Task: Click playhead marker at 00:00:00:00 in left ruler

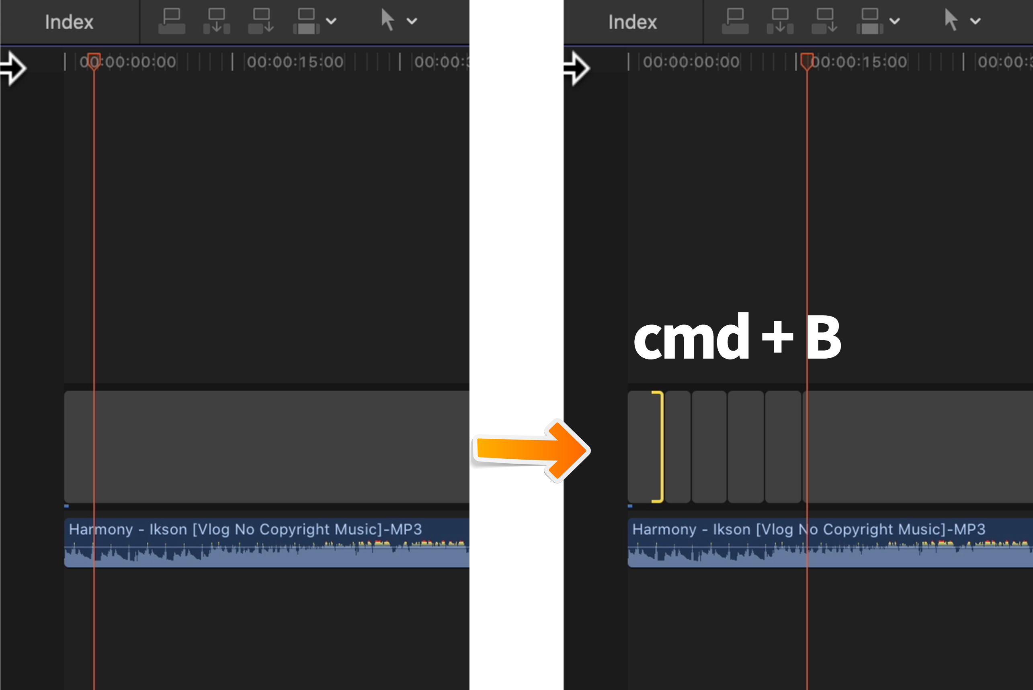Action: tap(94, 61)
